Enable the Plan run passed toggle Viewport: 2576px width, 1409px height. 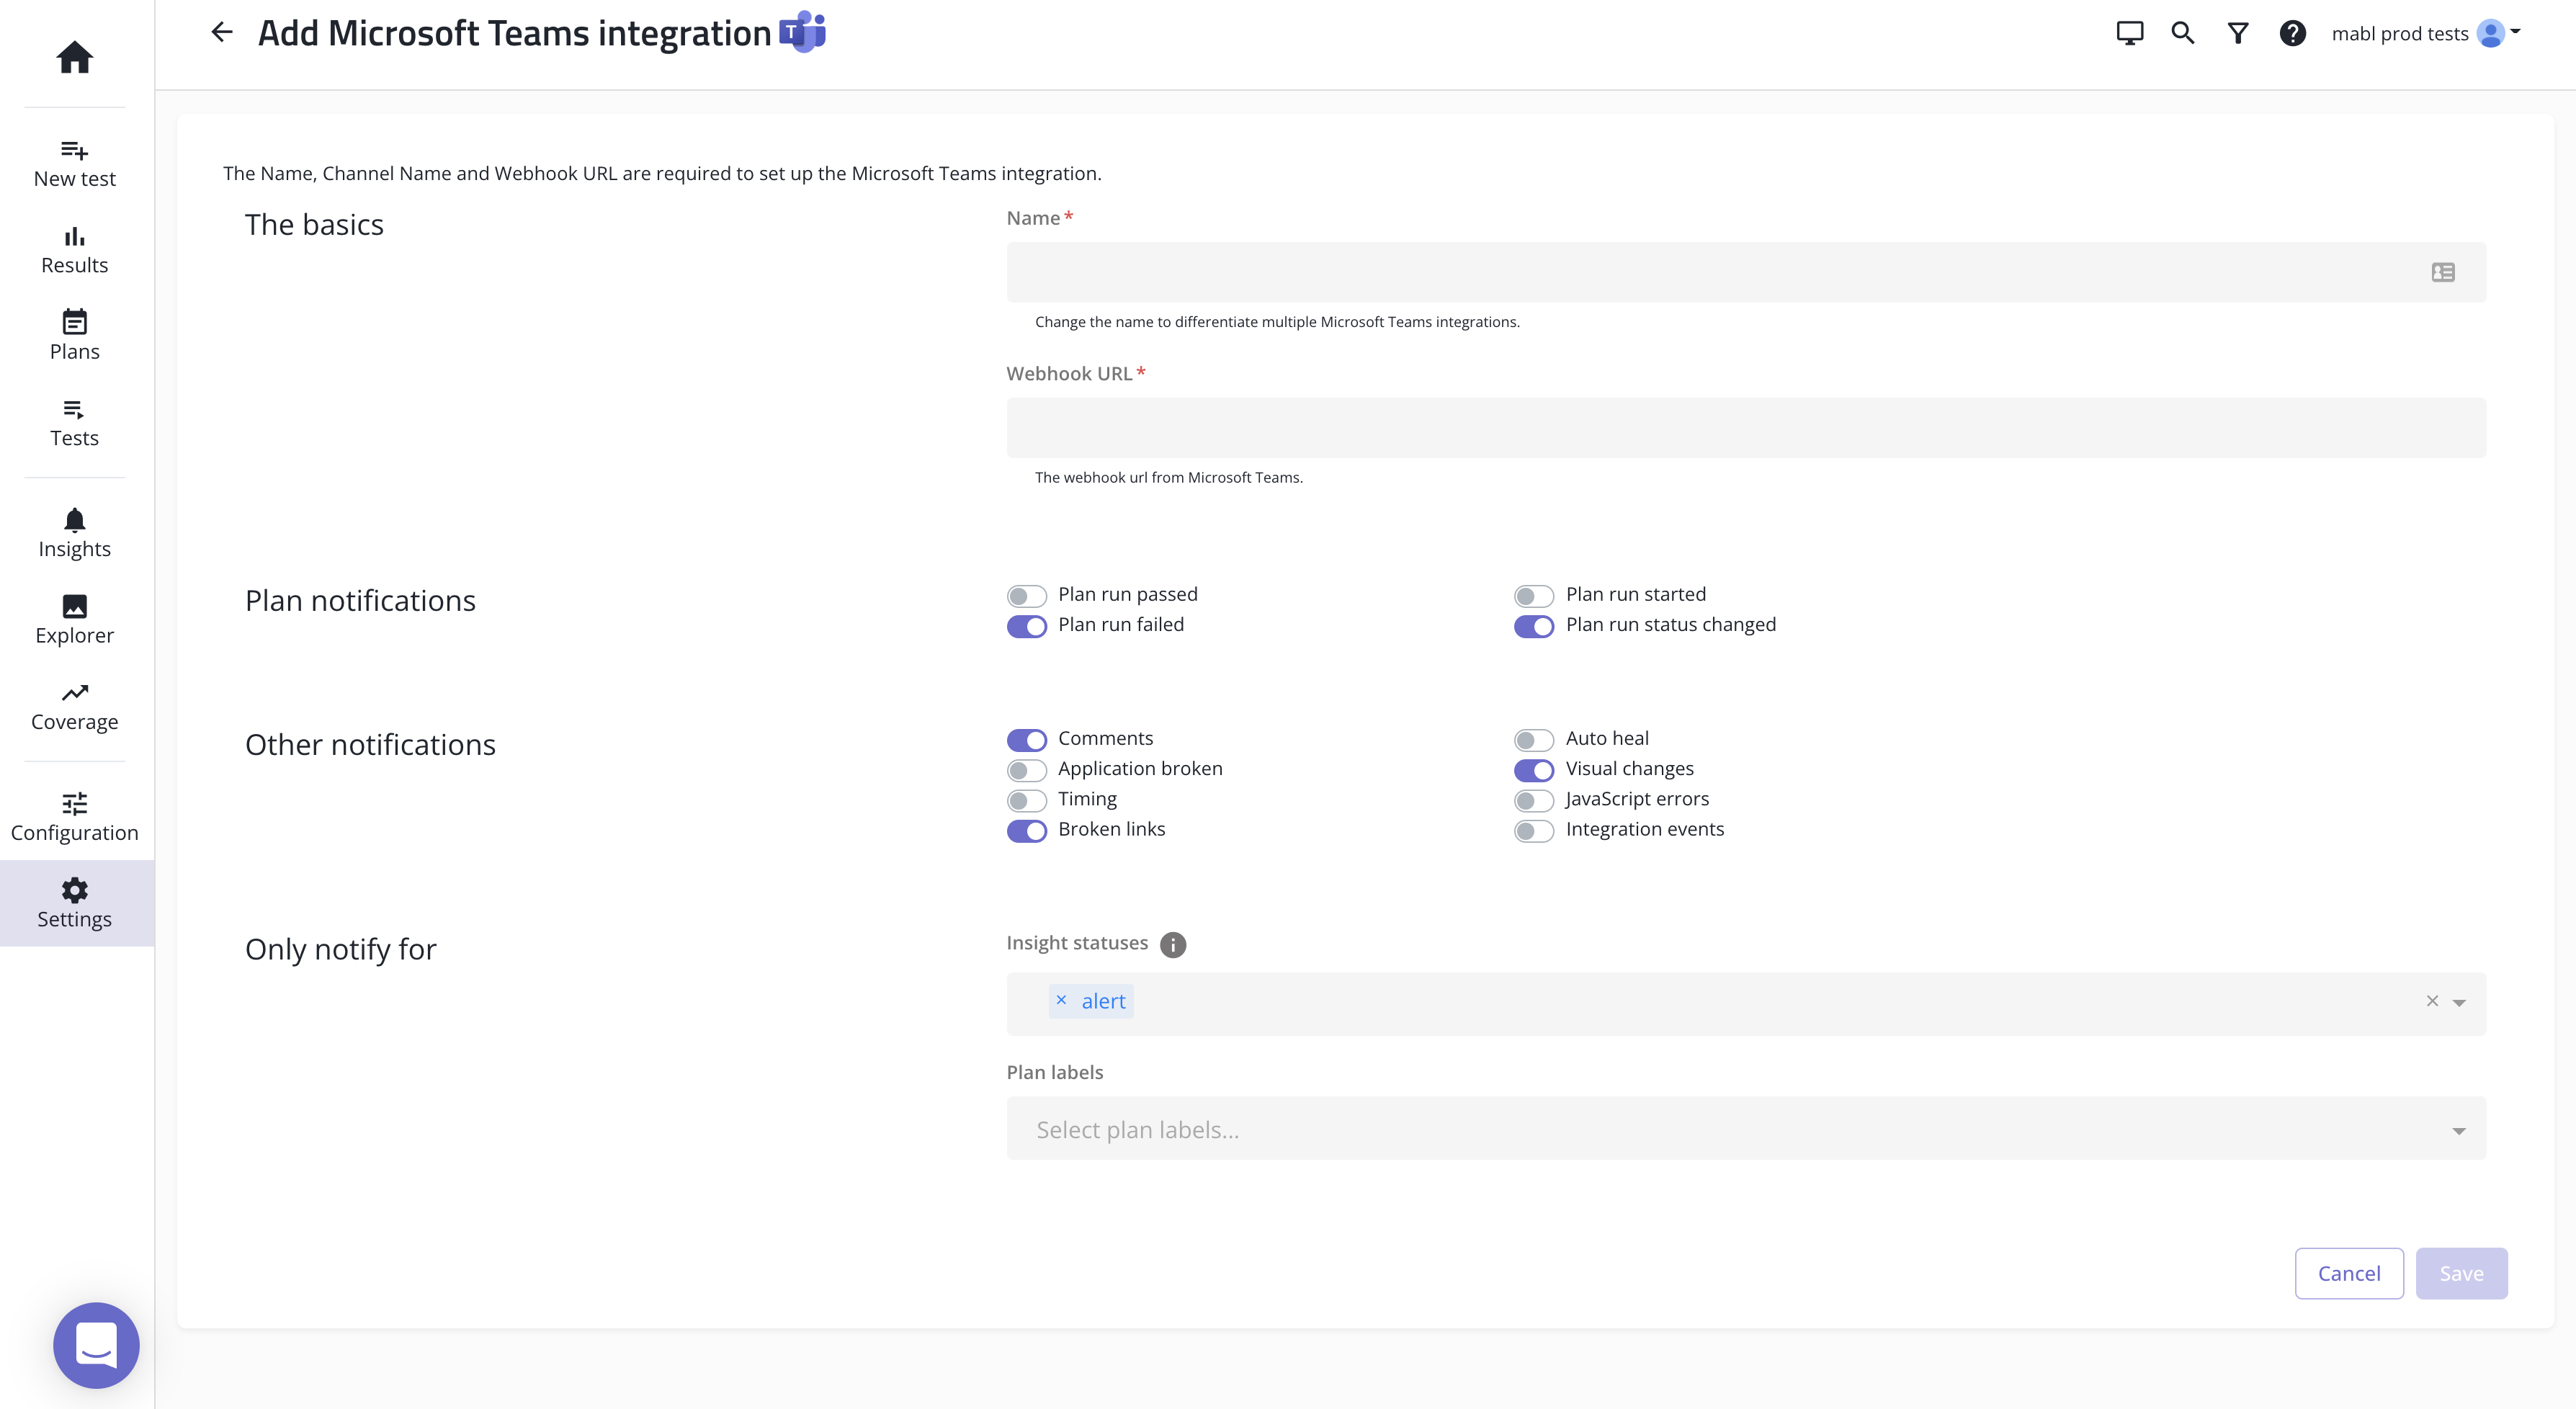pos(1026,596)
